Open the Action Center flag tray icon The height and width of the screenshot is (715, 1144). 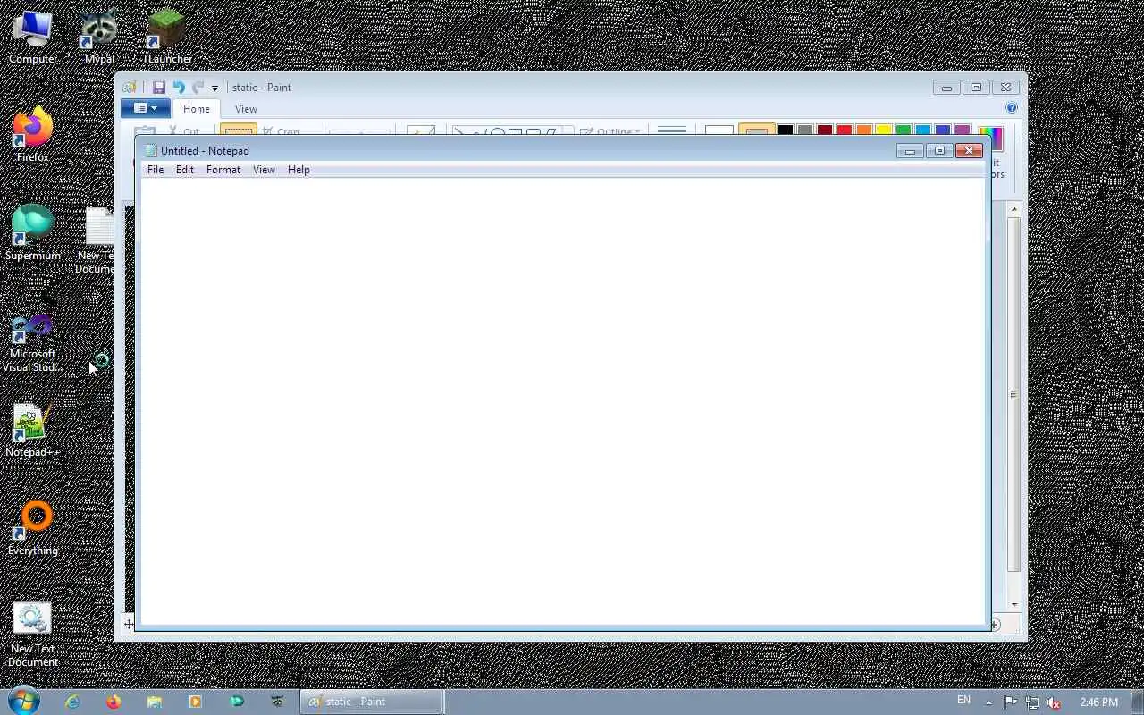1010,702
